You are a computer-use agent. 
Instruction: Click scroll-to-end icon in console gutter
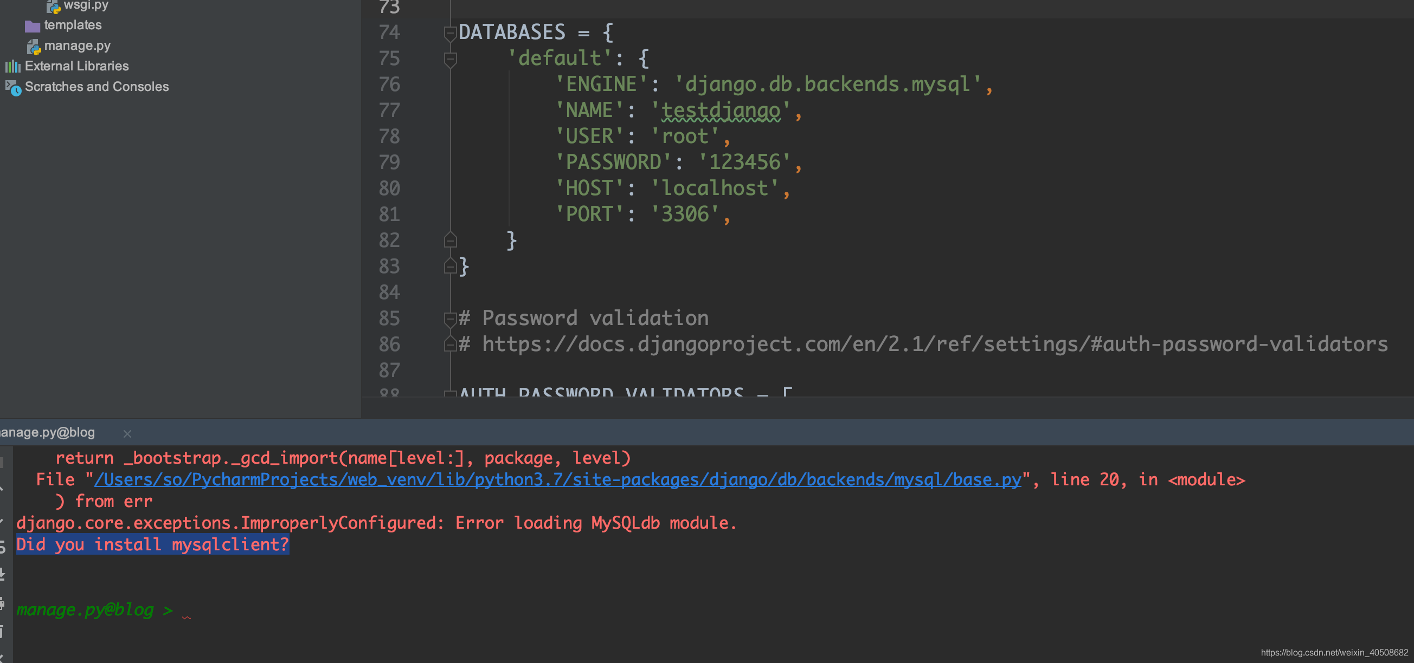click(2, 574)
